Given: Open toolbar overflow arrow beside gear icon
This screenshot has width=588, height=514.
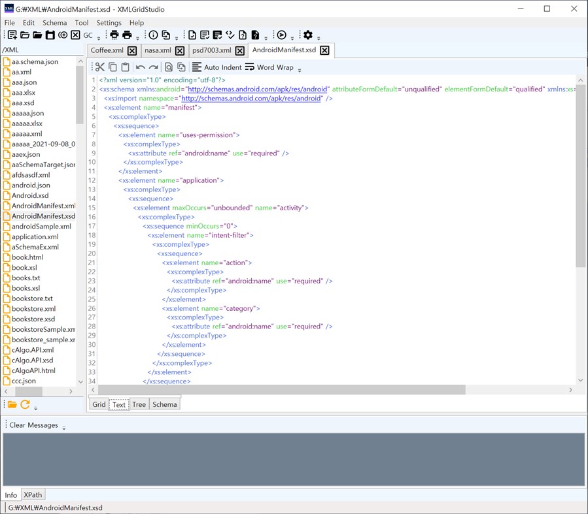Looking at the screenshot, I should (x=319, y=37).
